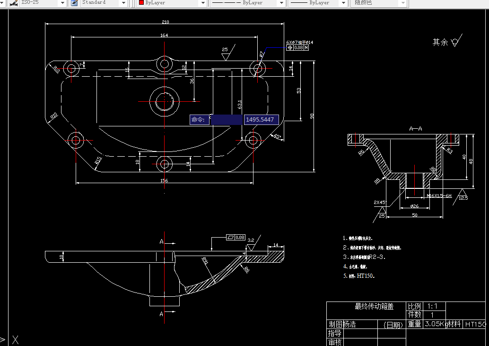Select the 36 vertical dimension text
Image resolution: width=489 pixels, height=346 pixels.
tap(192, 81)
